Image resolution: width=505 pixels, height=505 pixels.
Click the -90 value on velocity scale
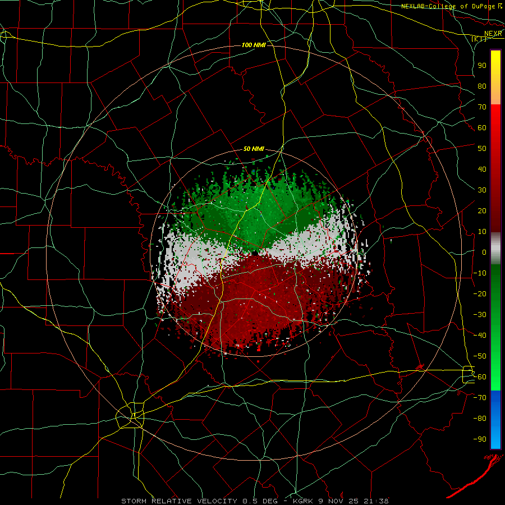pyautogui.click(x=480, y=439)
